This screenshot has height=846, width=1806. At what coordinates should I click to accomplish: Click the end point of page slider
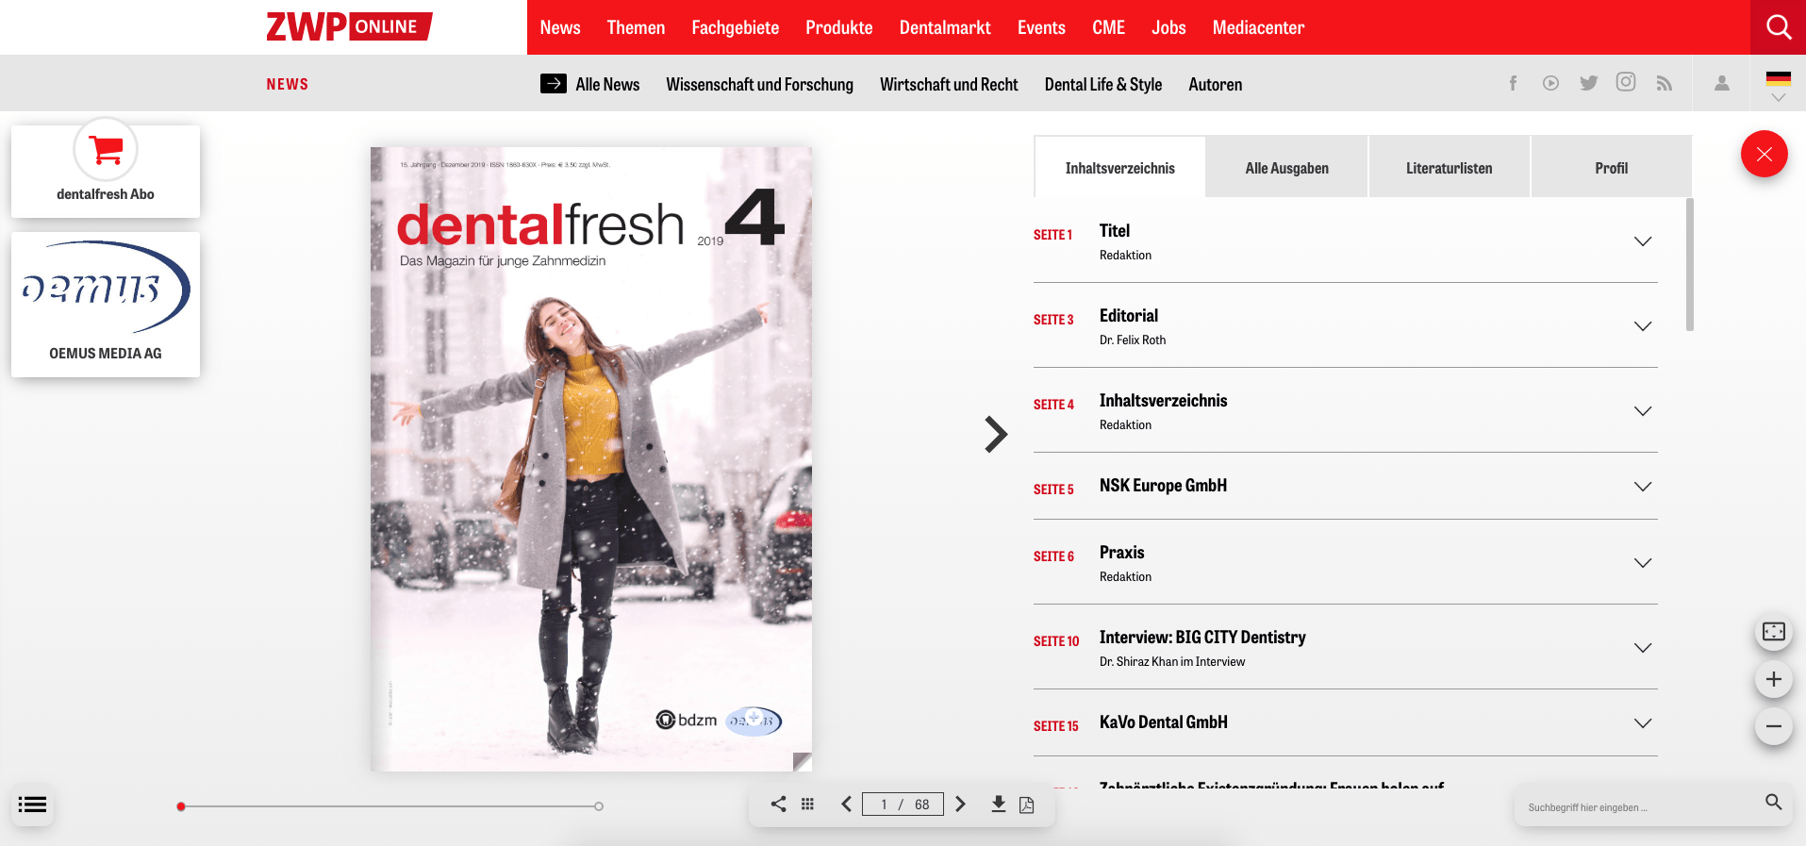point(599,806)
